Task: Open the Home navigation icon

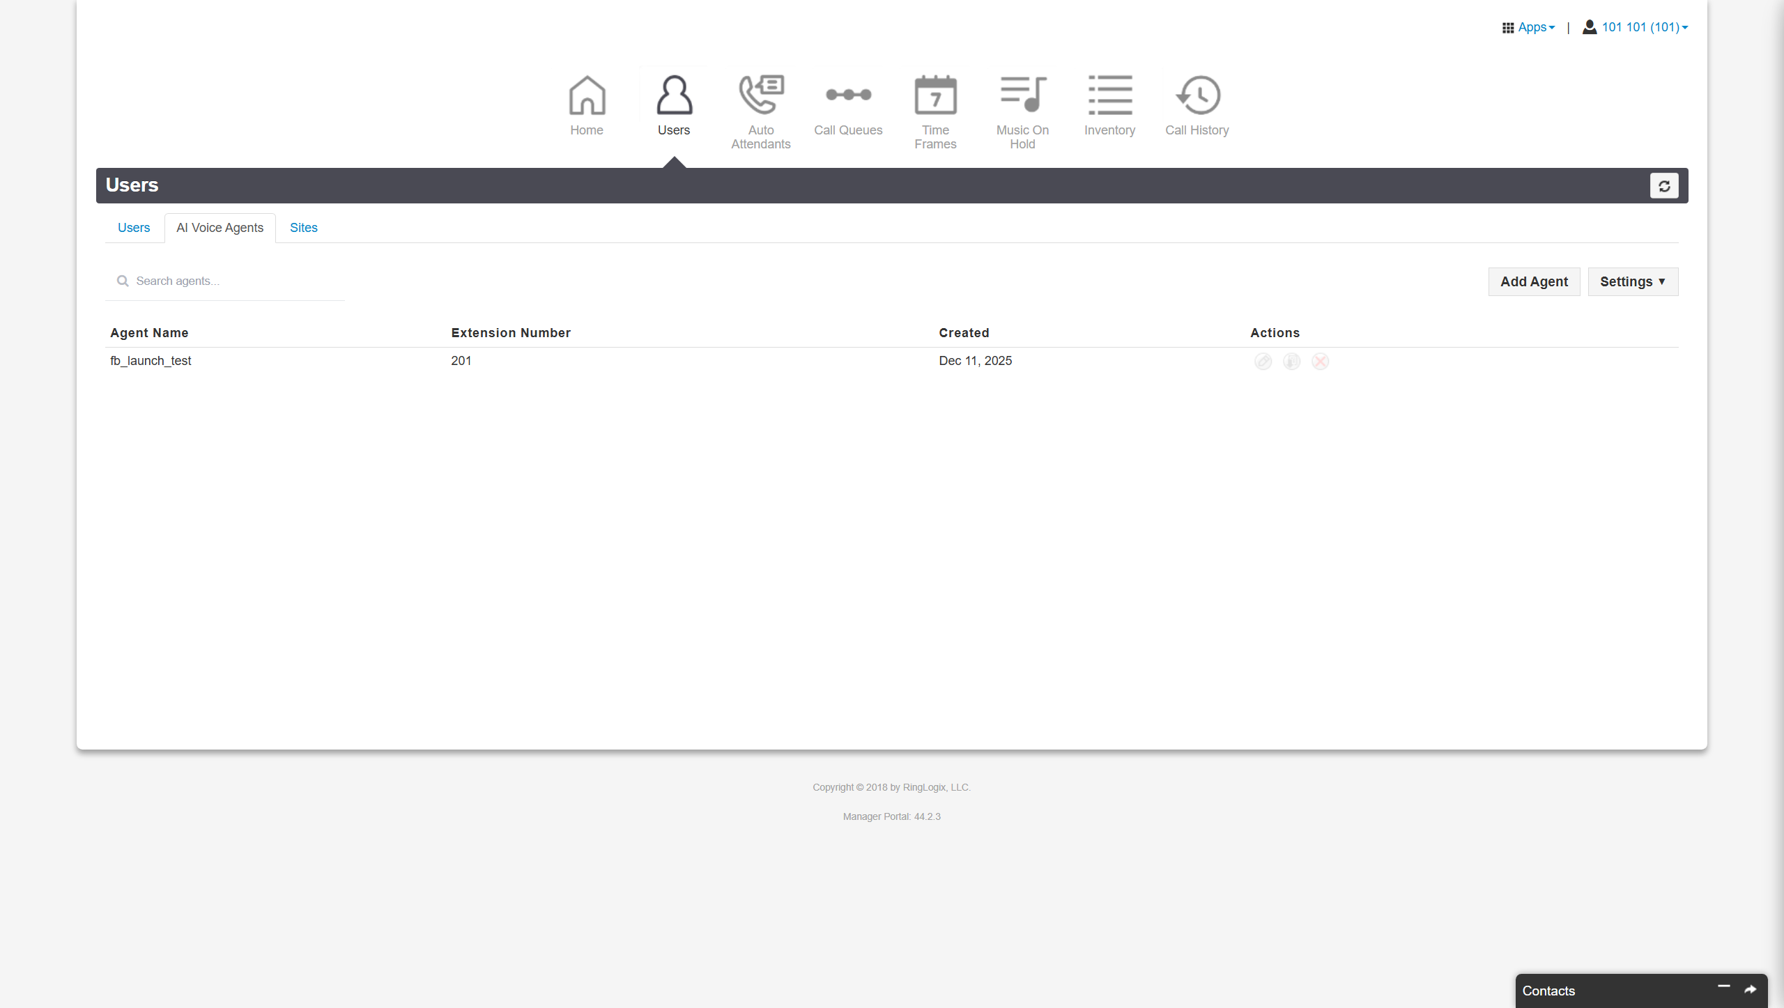Action: [586, 105]
